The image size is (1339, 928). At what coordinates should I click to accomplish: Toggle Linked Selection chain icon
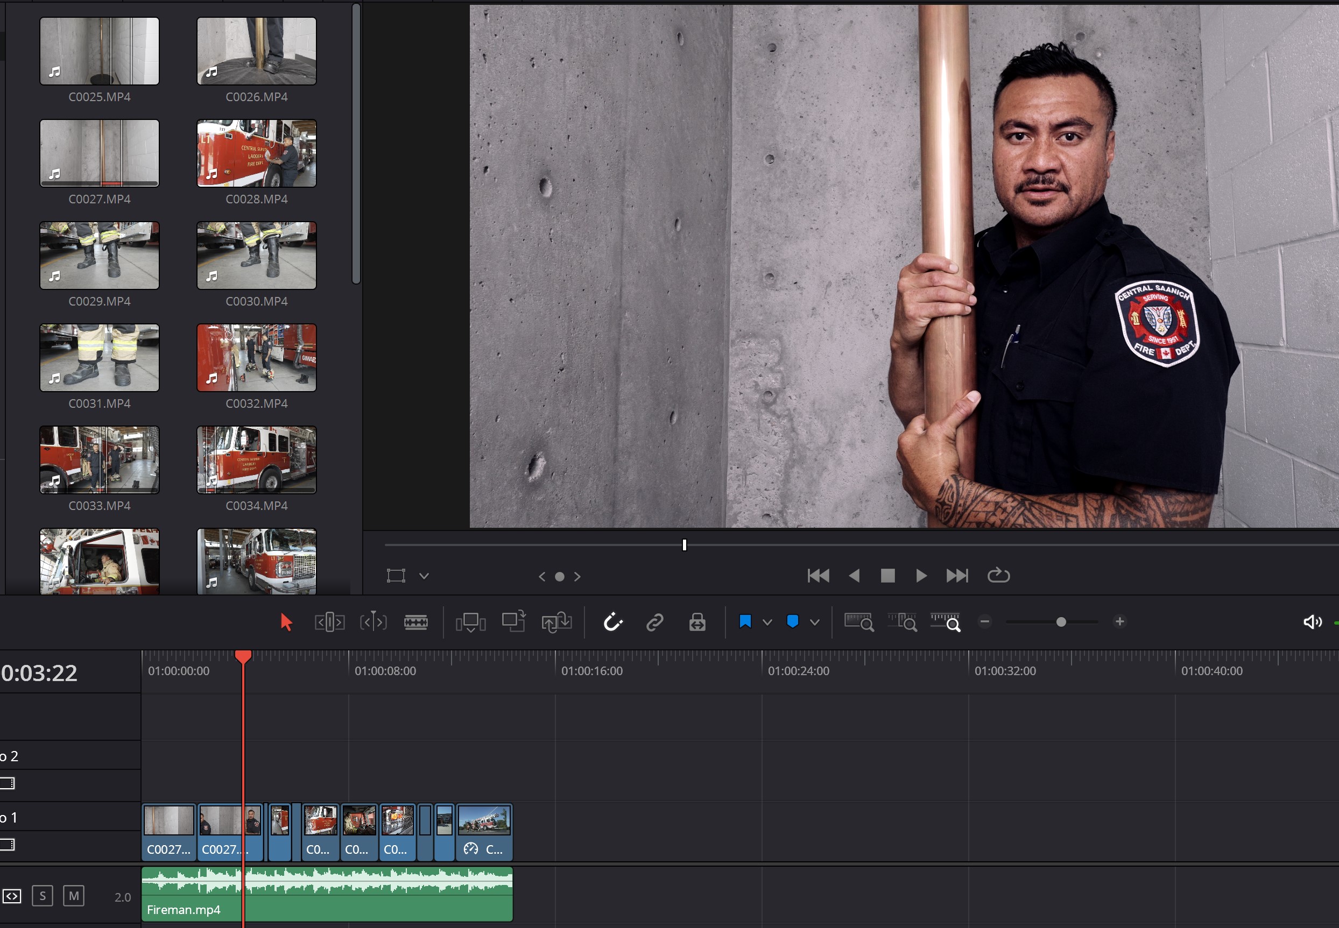(x=655, y=622)
